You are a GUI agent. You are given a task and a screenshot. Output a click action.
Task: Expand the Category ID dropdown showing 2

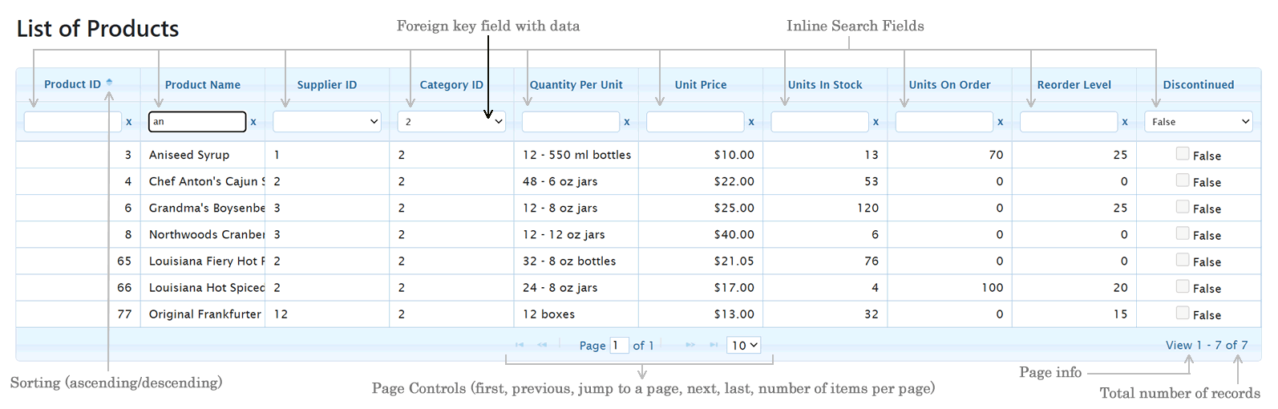(451, 122)
